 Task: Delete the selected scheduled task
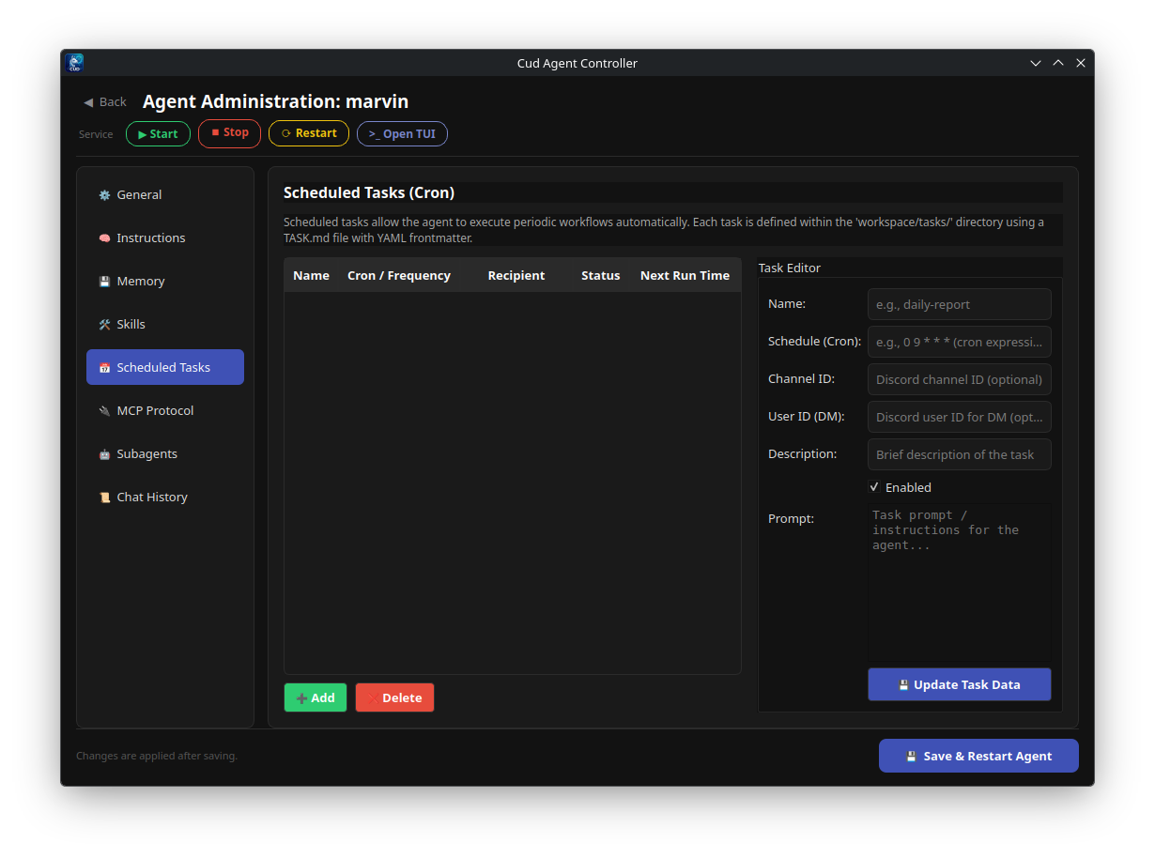(394, 697)
